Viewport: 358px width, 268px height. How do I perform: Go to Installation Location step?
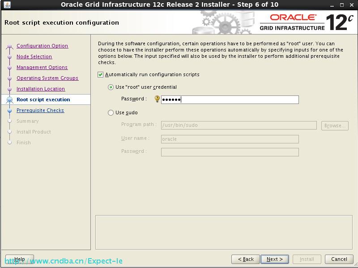[x=41, y=89]
